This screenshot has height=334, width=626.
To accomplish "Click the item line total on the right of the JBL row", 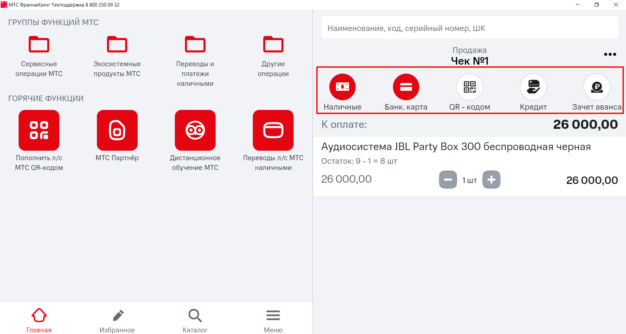I will pyautogui.click(x=592, y=180).
